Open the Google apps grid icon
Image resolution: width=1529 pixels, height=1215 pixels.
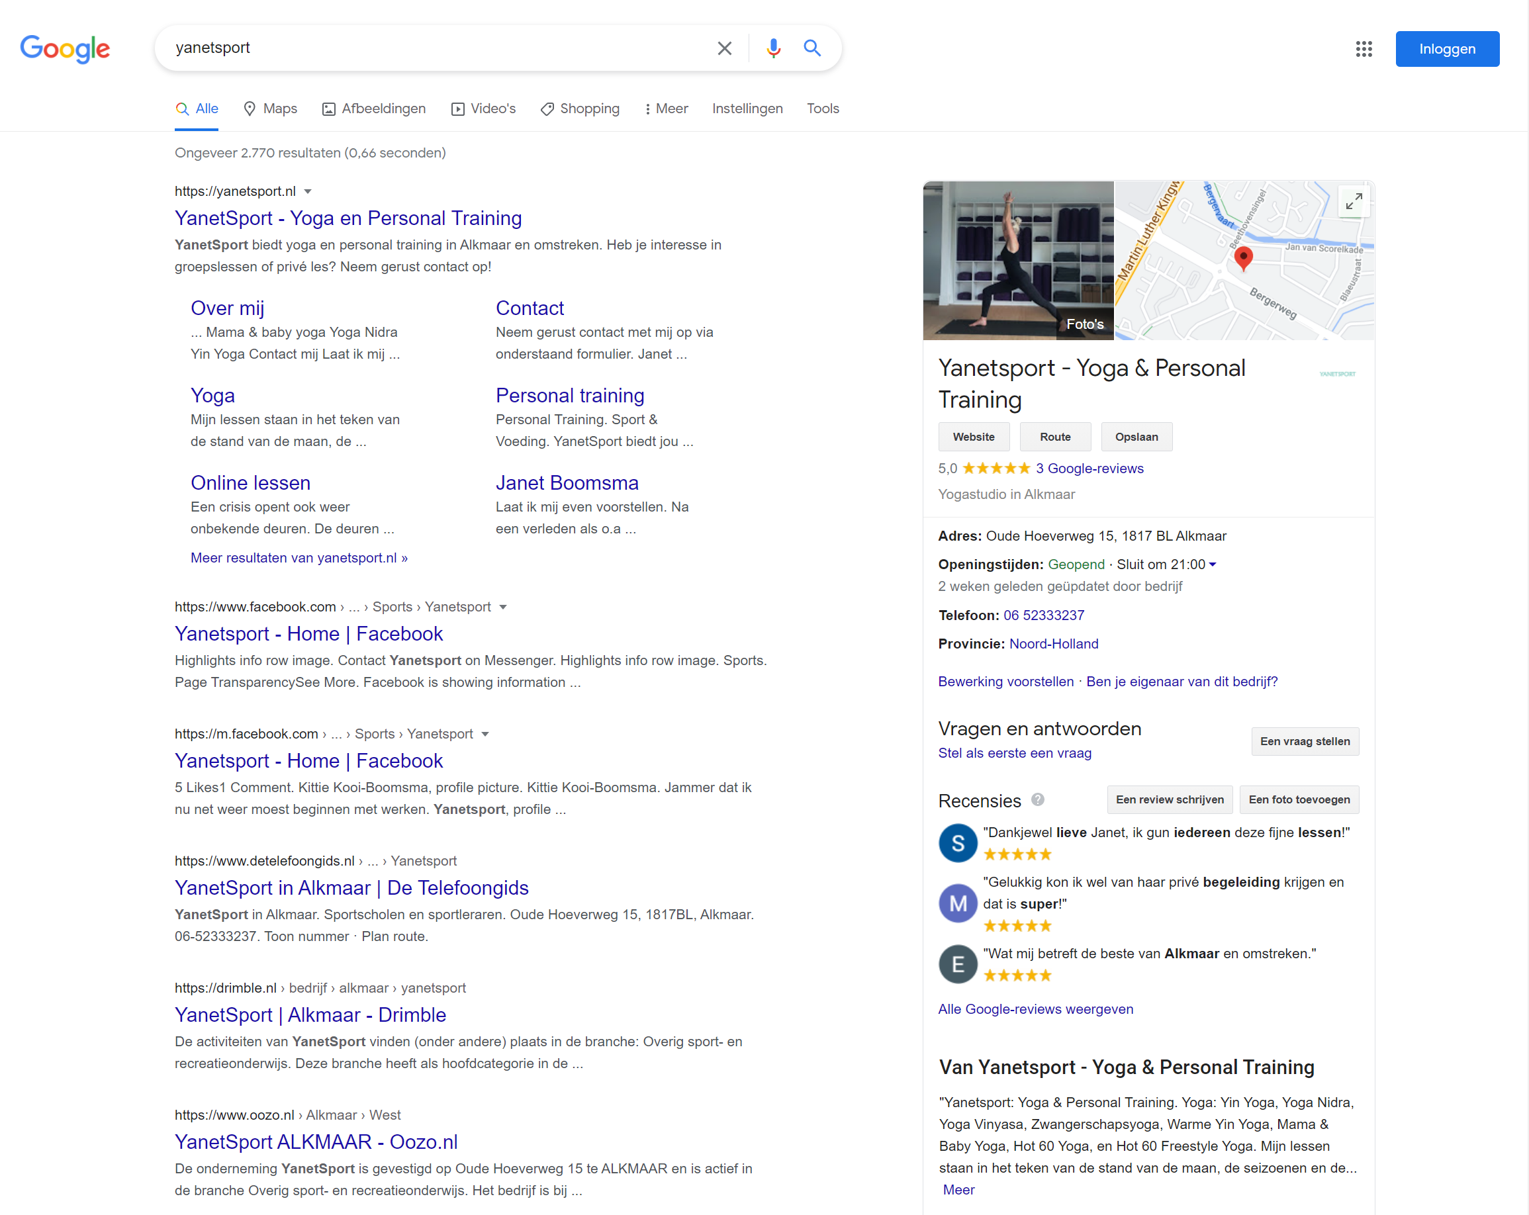(x=1364, y=49)
